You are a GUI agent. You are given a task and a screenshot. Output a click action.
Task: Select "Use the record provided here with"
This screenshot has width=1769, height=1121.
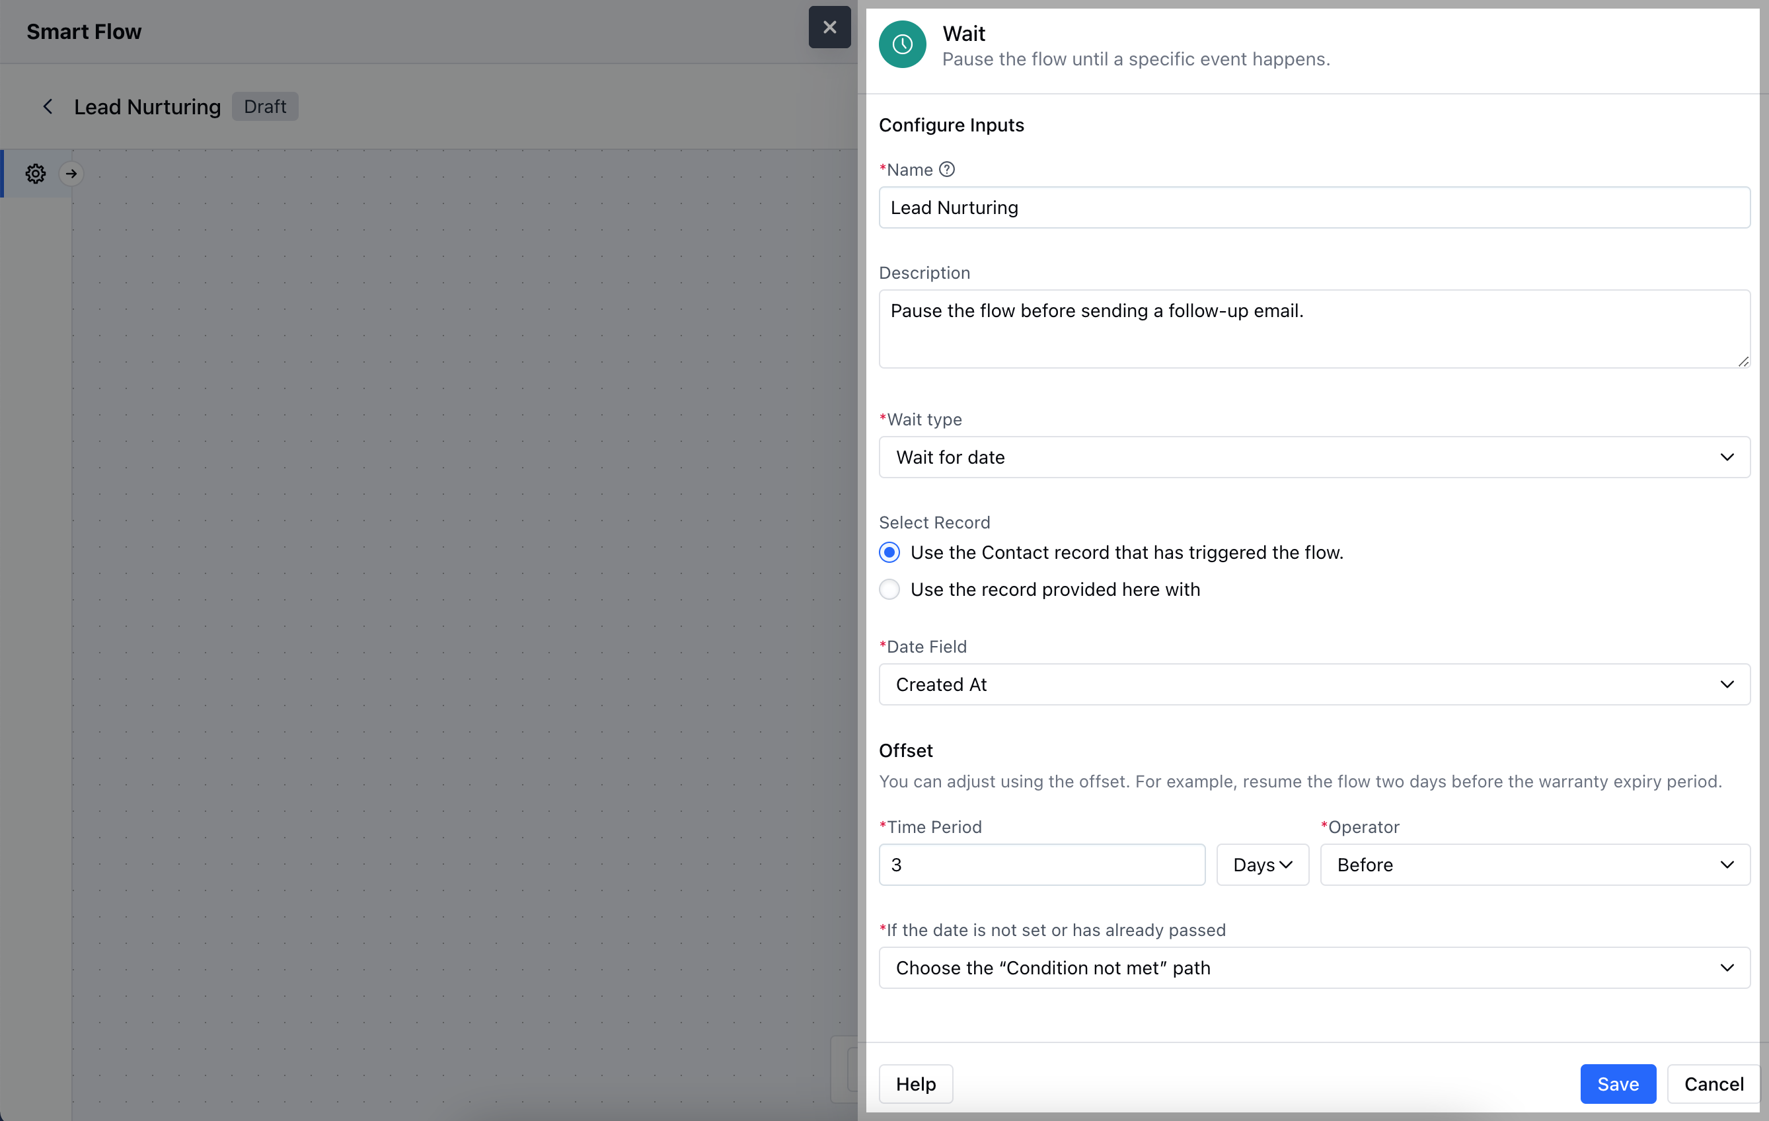(889, 590)
